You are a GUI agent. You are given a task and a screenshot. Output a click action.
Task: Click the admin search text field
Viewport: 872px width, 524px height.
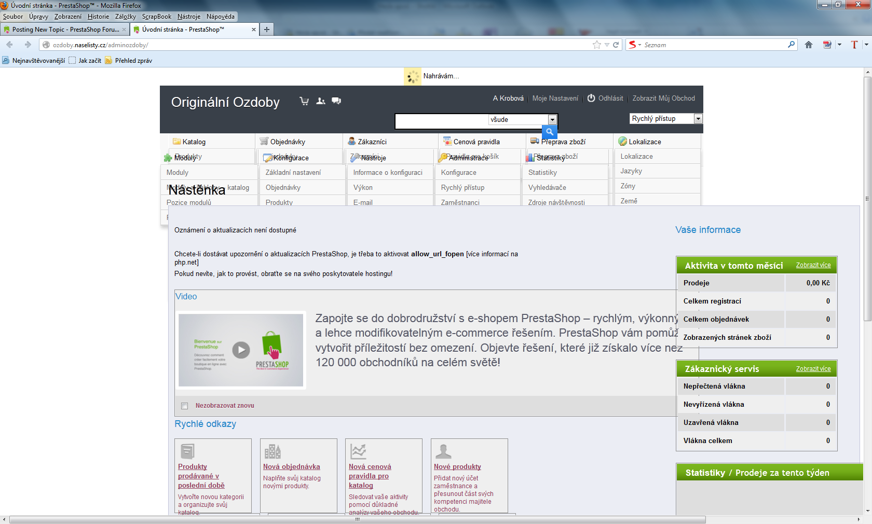(x=442, y=120)
